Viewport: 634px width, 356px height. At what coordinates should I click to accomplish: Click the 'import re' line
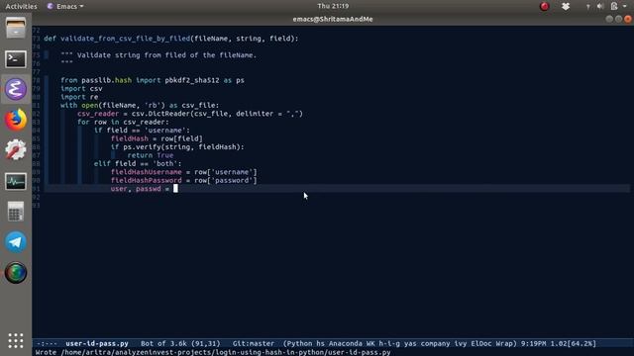point(79,97)
